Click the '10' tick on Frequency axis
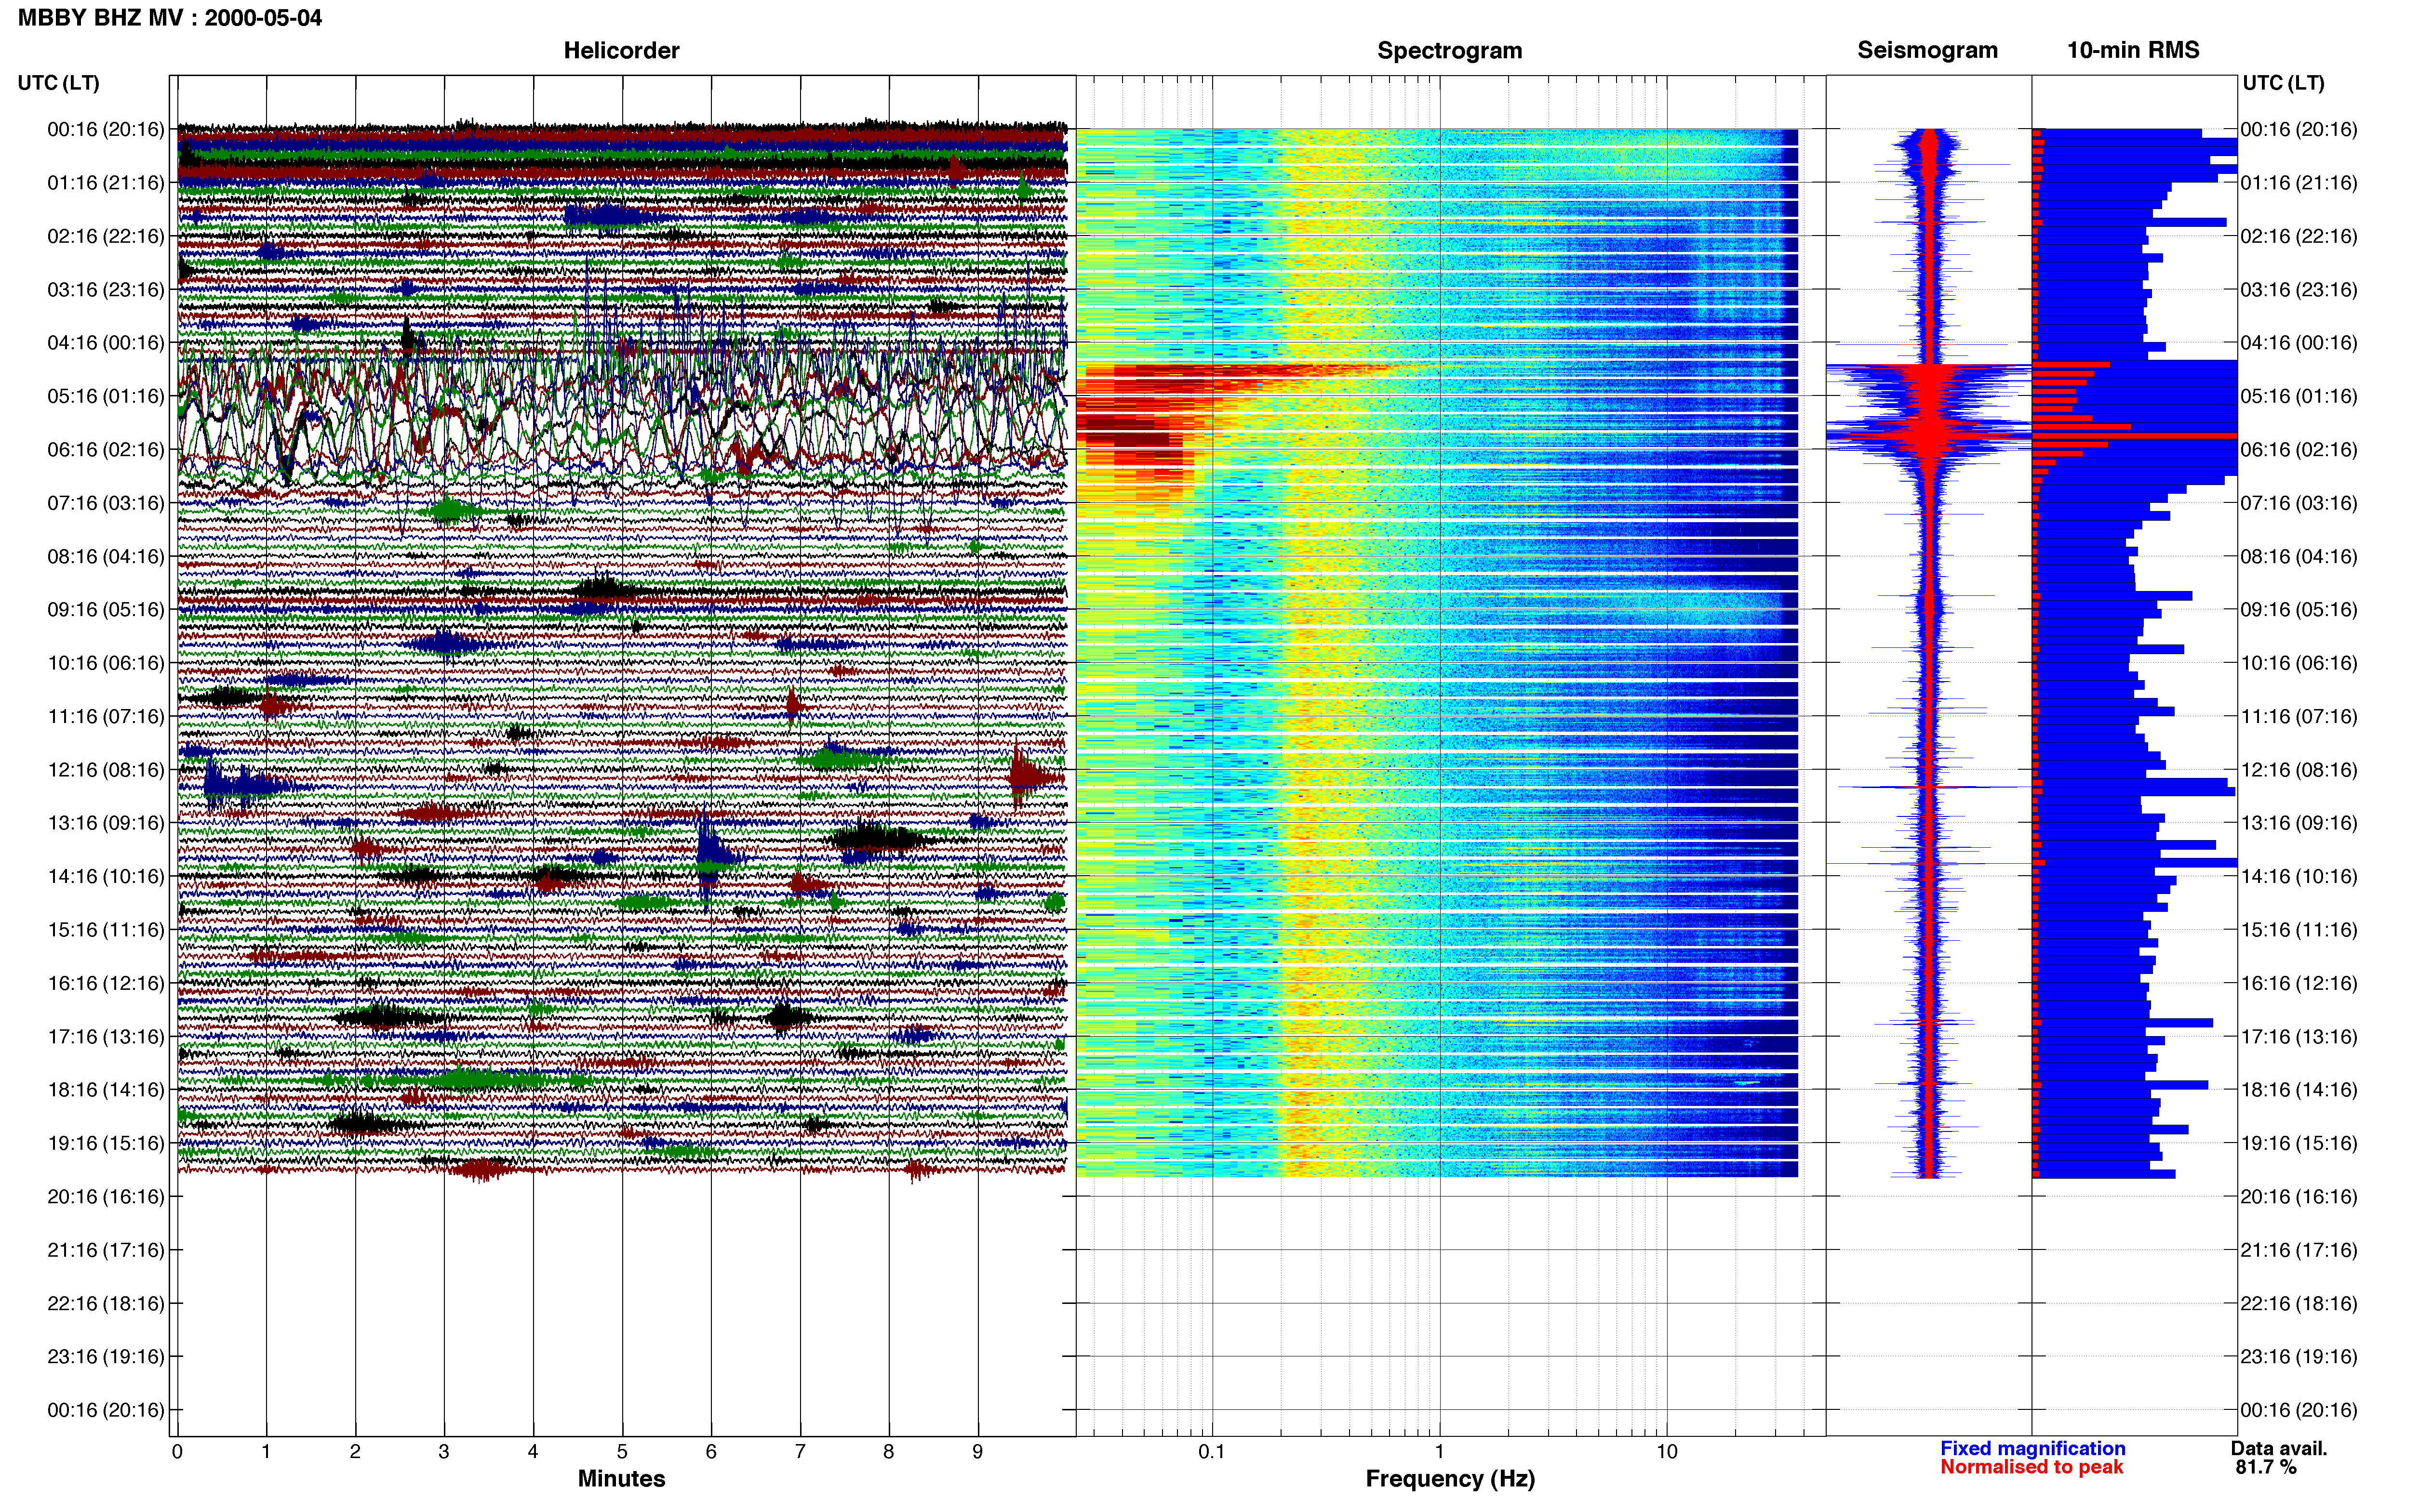2419x1512 pixels. (x=1667, y=1451)
